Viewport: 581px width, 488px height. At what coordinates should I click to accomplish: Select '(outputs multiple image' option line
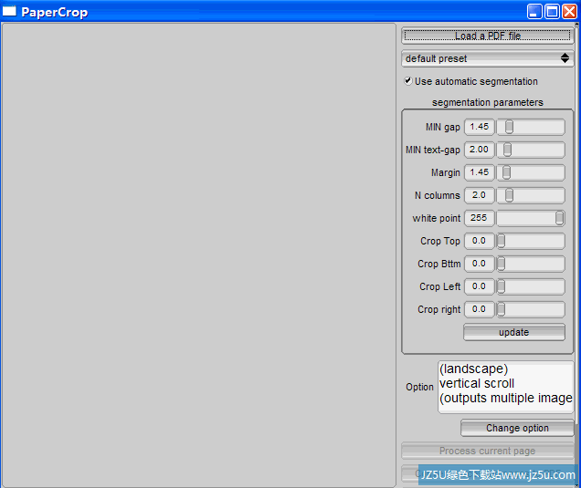506,398
